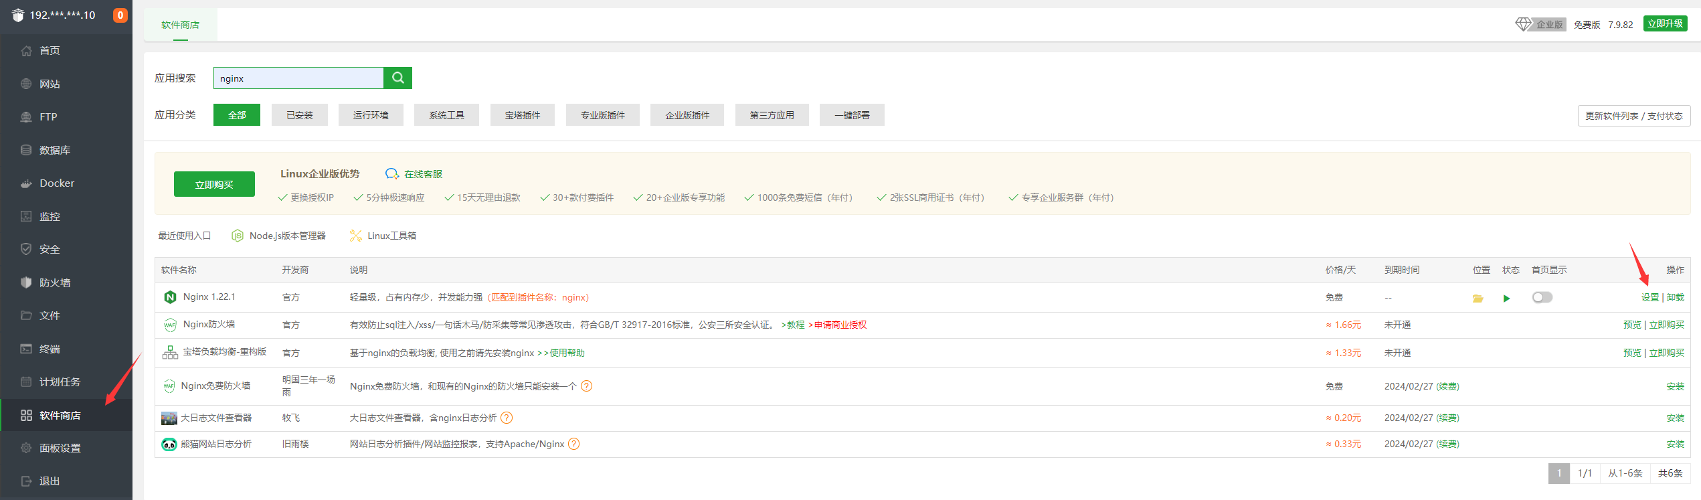The height and width of the screenshot is (500, 1701).
Task: Open Nginx folder location icon
Action: click(1478, 299)
